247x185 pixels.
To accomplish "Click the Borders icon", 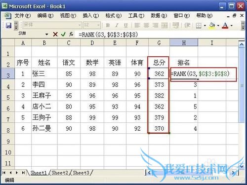I will pyautogui.click(x=199, y=25).
